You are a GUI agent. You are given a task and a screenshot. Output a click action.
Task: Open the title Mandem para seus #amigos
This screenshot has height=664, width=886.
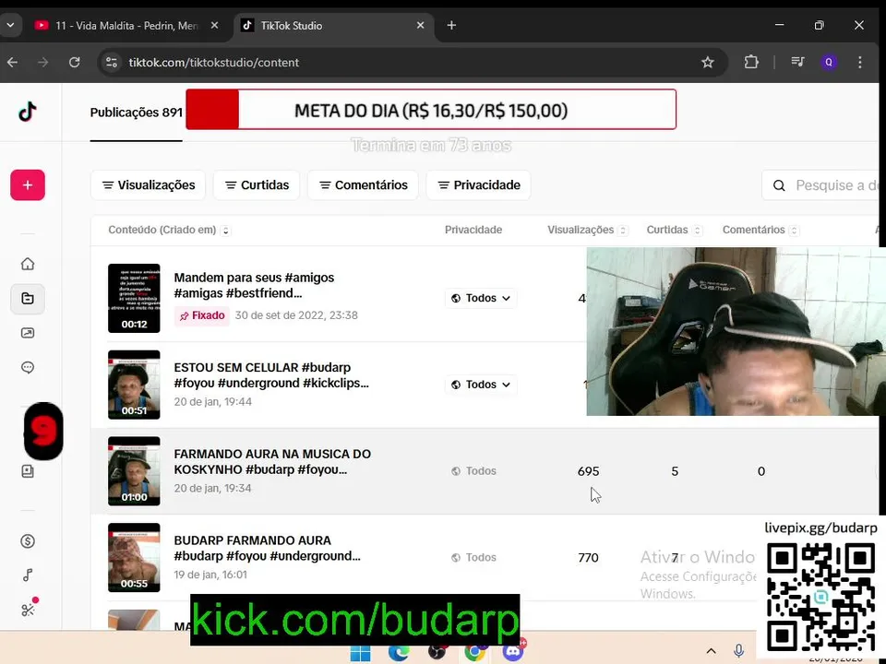[x=254, y=285]
